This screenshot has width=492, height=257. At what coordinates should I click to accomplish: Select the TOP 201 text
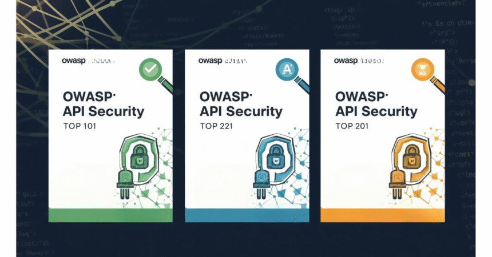(352, 126)
